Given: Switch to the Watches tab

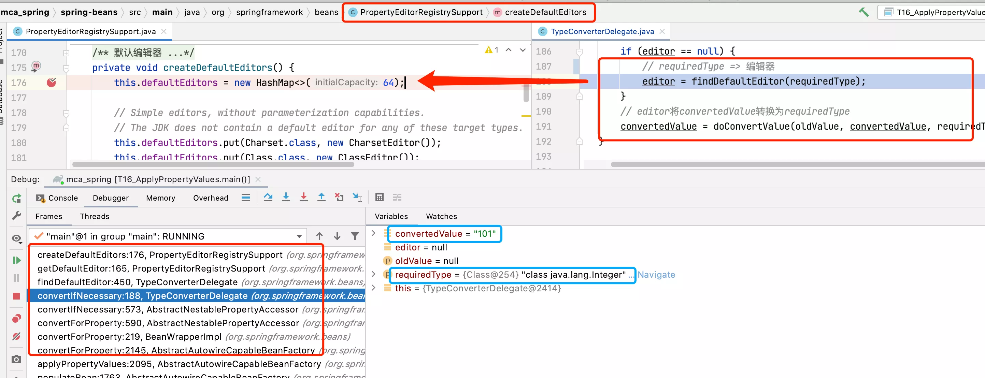Looking at the screenshot, I should tap(441, 216).
